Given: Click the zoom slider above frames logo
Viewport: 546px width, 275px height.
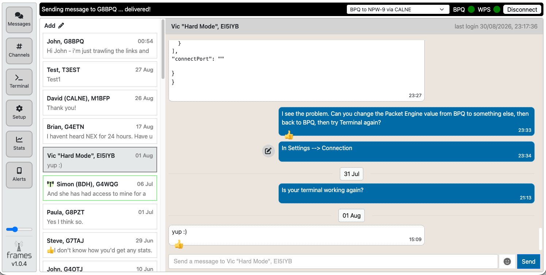Looking at the screenshot, I should 19,229.
